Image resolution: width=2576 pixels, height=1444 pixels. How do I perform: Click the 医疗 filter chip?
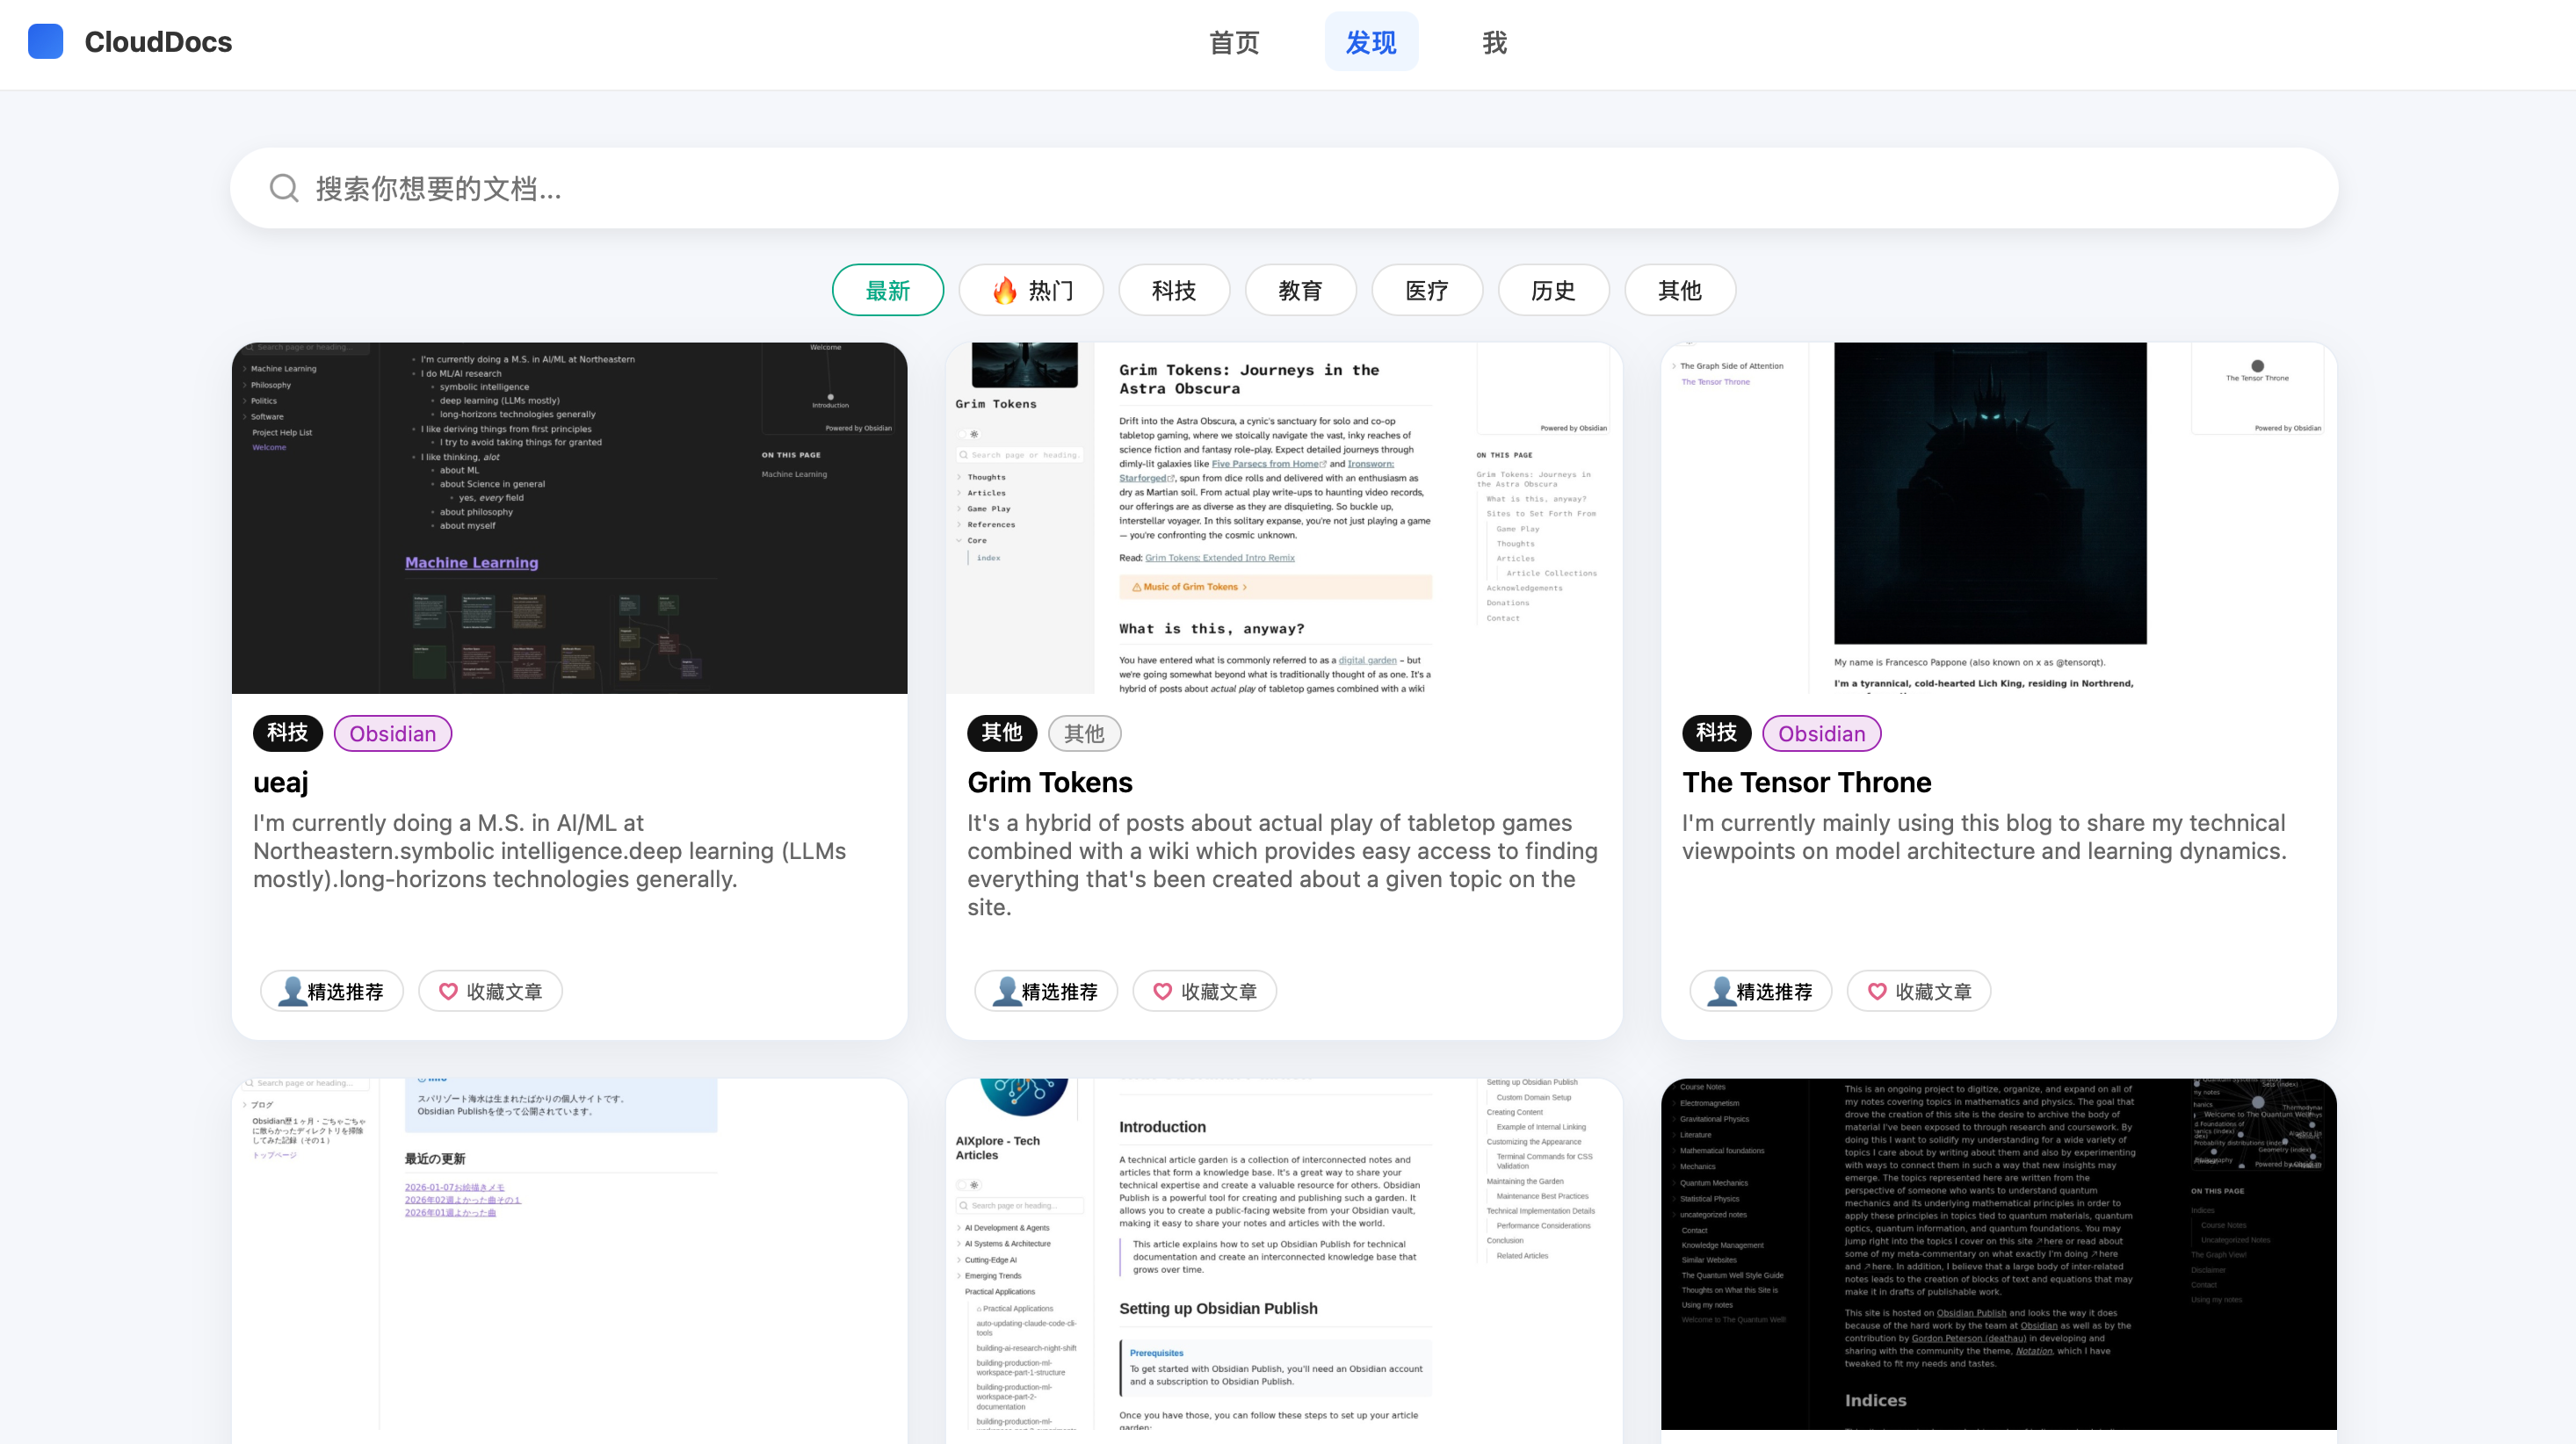[x=1426, y=290]
